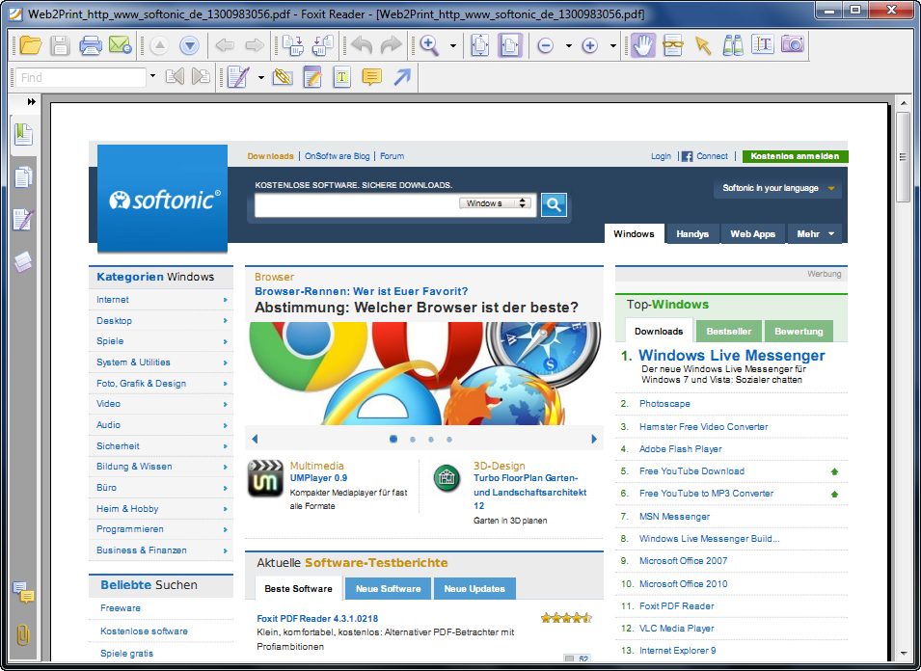Go to next page with down arrow
The height and width of the screenshot is (671, 921).
189,45
